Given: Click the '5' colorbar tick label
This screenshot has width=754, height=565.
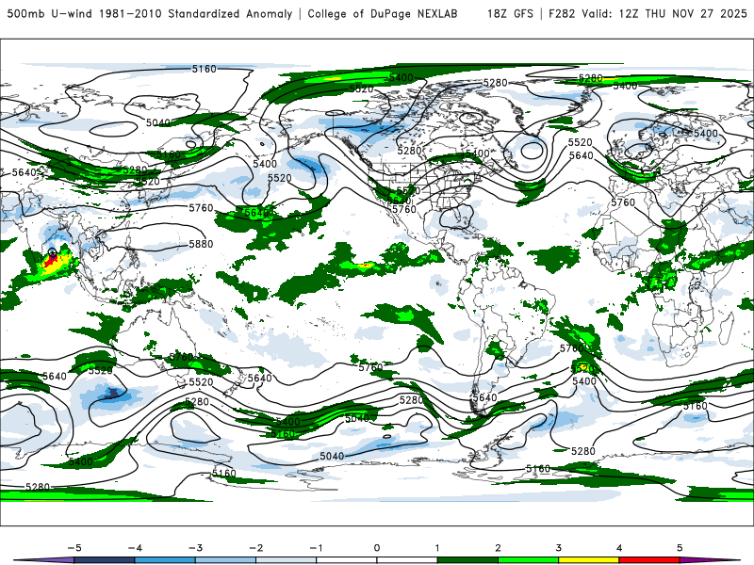Looking at the screenshot, I should pos(680,548).
